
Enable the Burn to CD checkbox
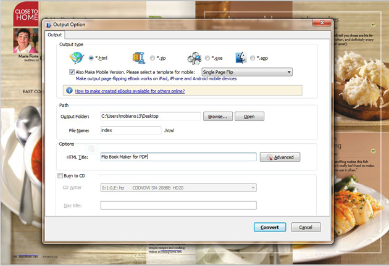(59, 176)
